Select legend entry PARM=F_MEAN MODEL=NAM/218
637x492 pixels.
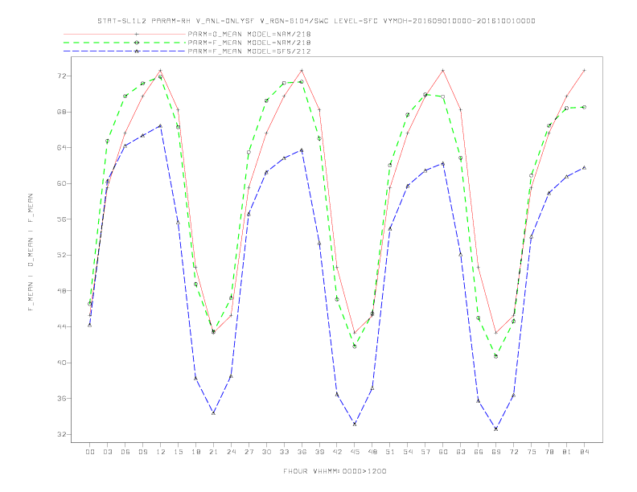[x=249, y=43]
